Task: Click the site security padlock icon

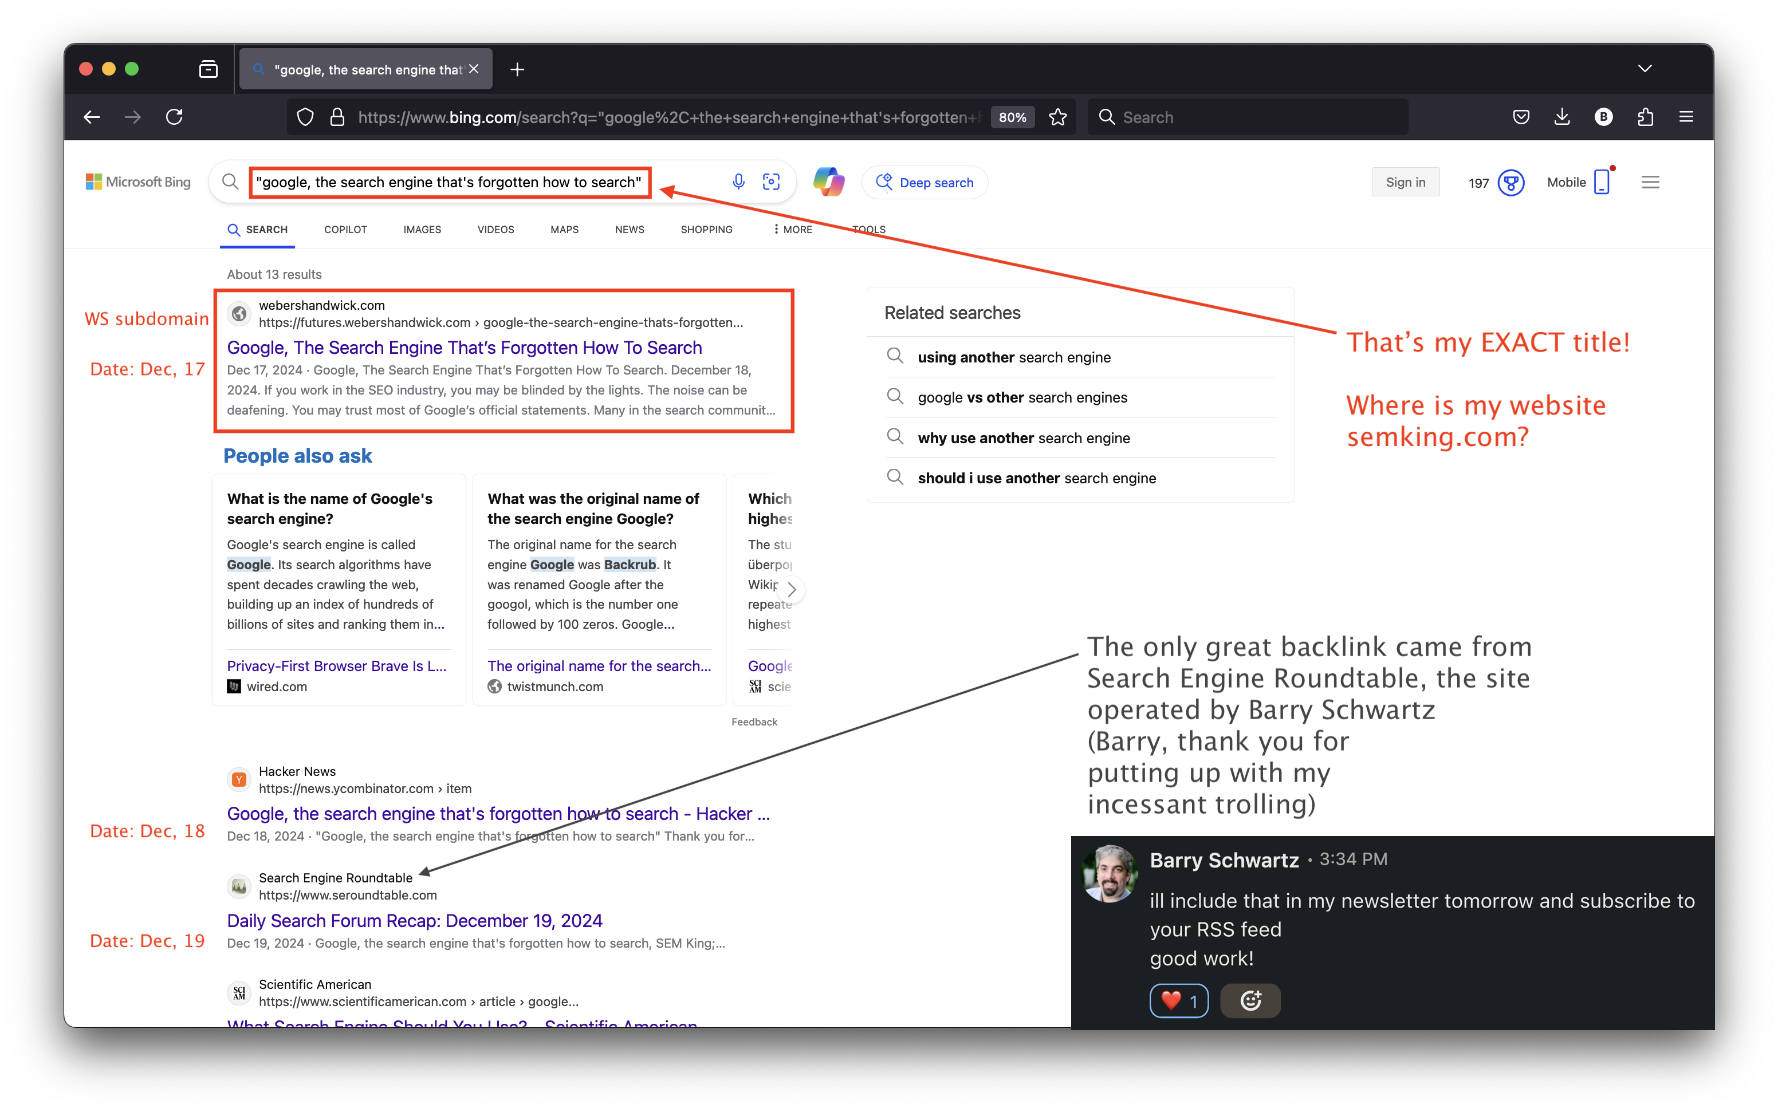Action: pyautogui.click(x=337, y=117)
